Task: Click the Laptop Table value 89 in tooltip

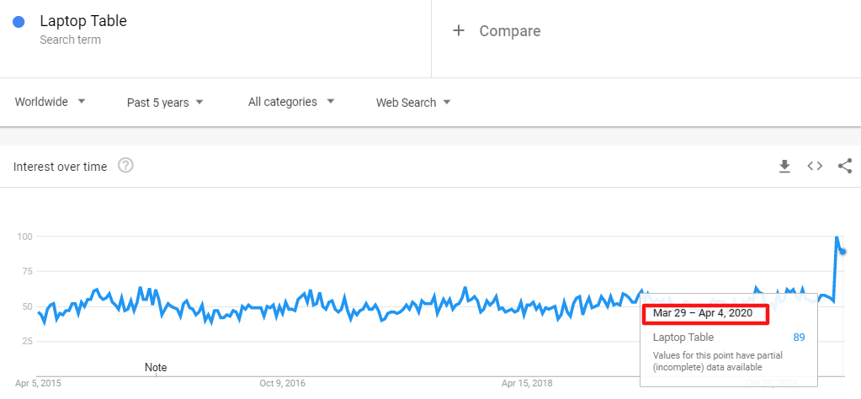Action: point(799,338)
